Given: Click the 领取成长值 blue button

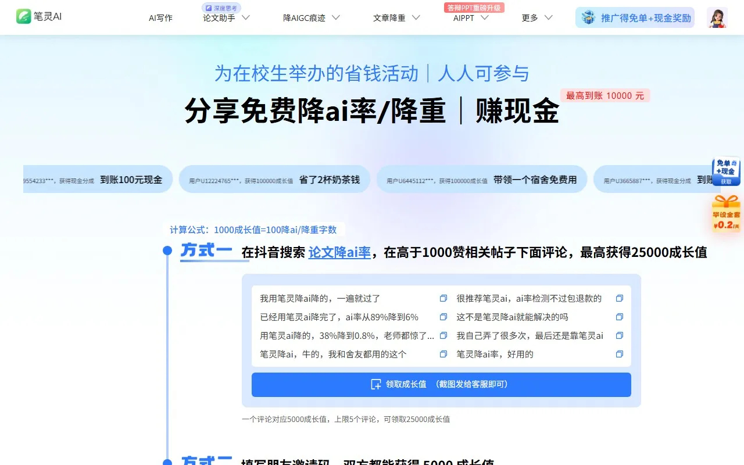Looking at the screenshot, I should [441, 384].
